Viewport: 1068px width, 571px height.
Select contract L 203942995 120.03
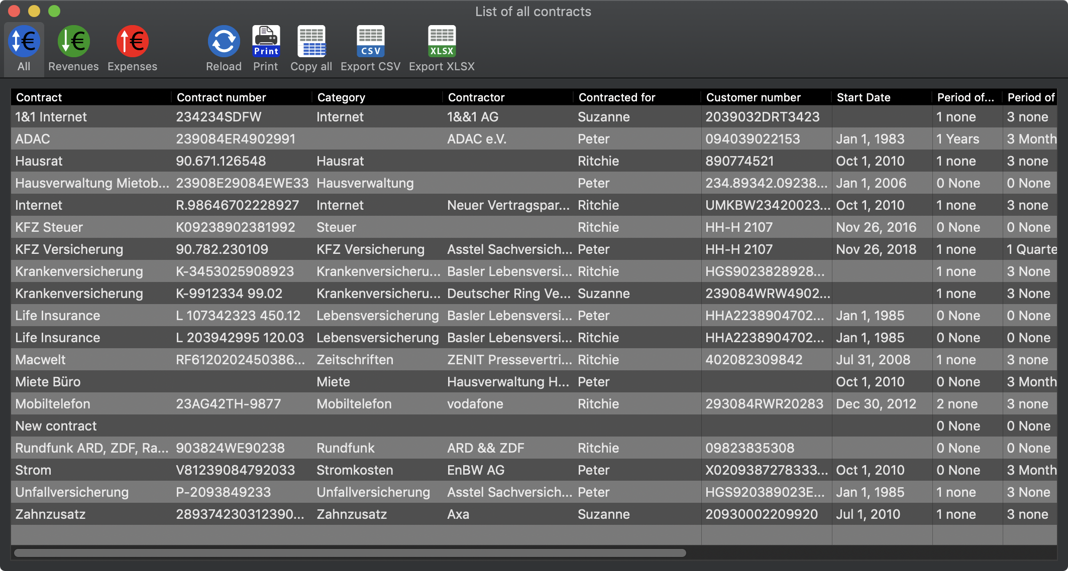(x=240, y=338)
